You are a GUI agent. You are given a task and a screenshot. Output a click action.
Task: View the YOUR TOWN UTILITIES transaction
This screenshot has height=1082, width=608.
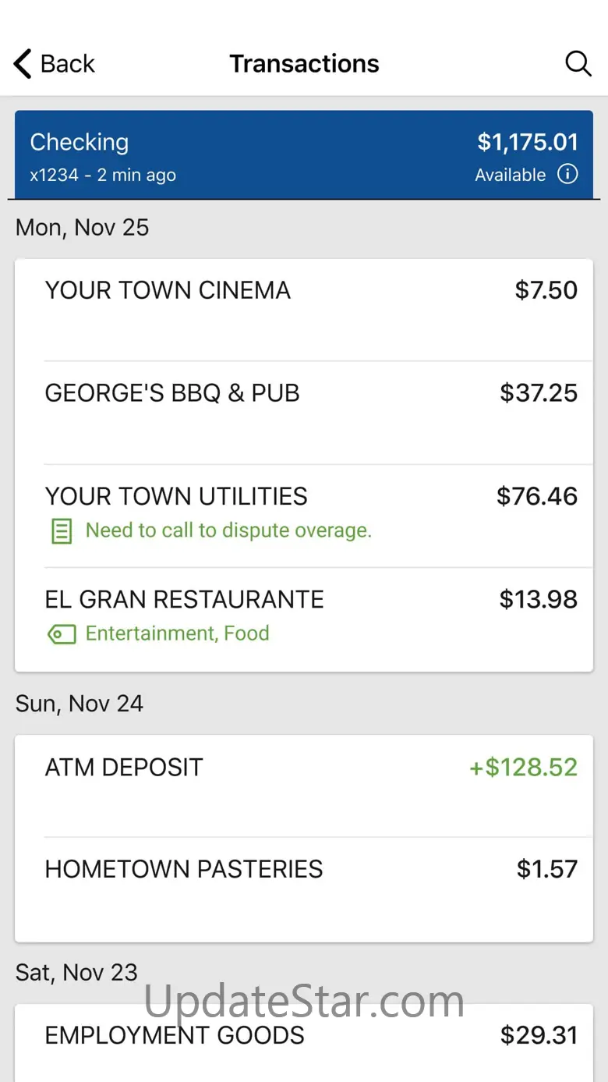[x=304, y=516]
